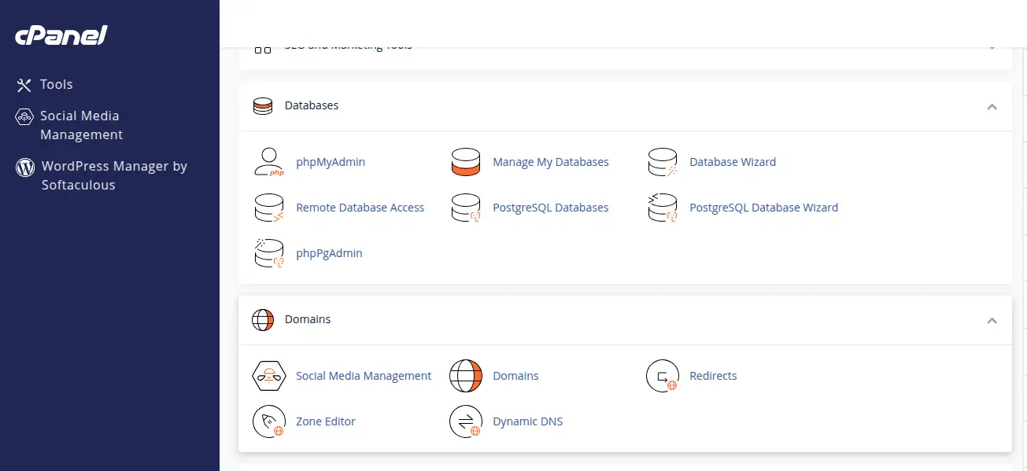Open the phpPgAdmin link
This screenshot has width=1027, height=471.
(x=329, y=253)
